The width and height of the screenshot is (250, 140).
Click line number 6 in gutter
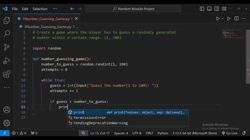[x=24, y=59]
